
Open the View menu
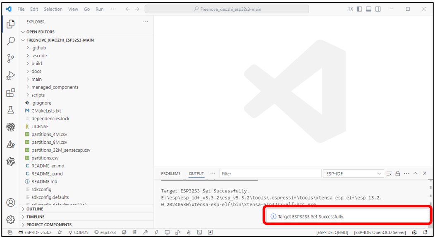click(x=73, y=9)
